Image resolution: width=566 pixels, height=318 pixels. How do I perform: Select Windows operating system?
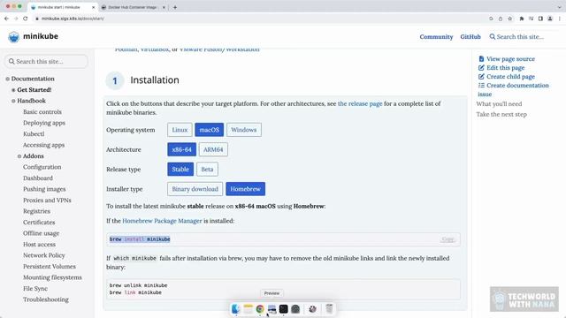(244, 130)
